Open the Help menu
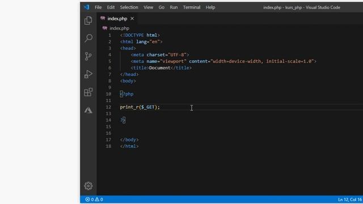Image resolution: width=363 pixels, height=204 pixels. tap(210, 7)
